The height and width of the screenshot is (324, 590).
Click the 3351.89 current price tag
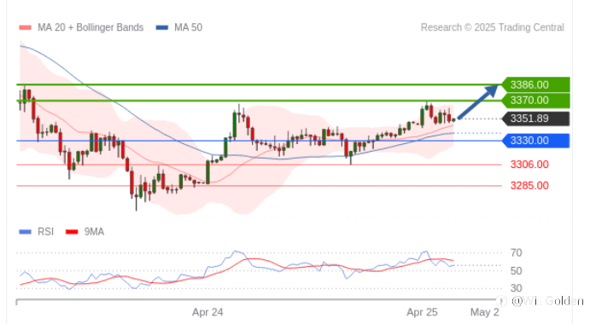[x=536, y=119]
